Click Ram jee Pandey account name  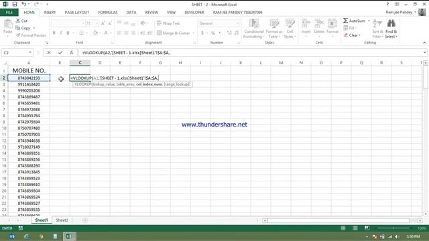tap(399, 12)
